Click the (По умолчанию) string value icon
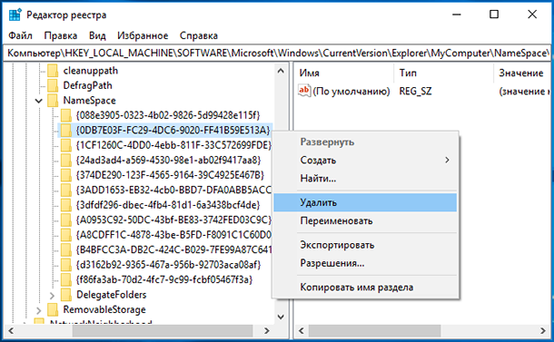The image size is (554, 342). (x=304, y=91)
